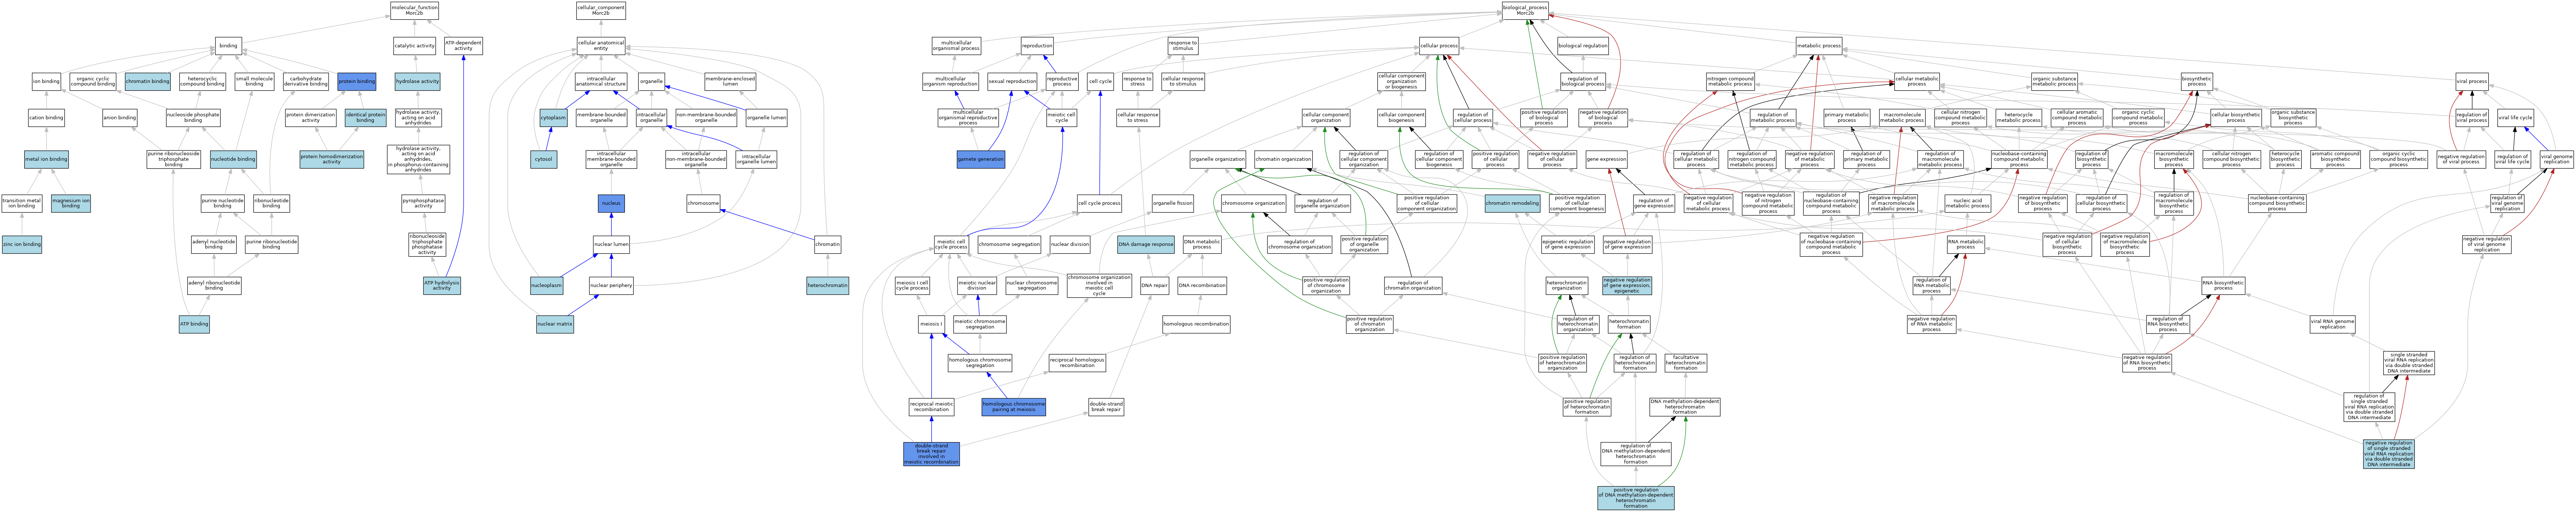Click the 'nuclear matrix' node
The height and width of the screenshot is (512, 2576).
[555, 324]
